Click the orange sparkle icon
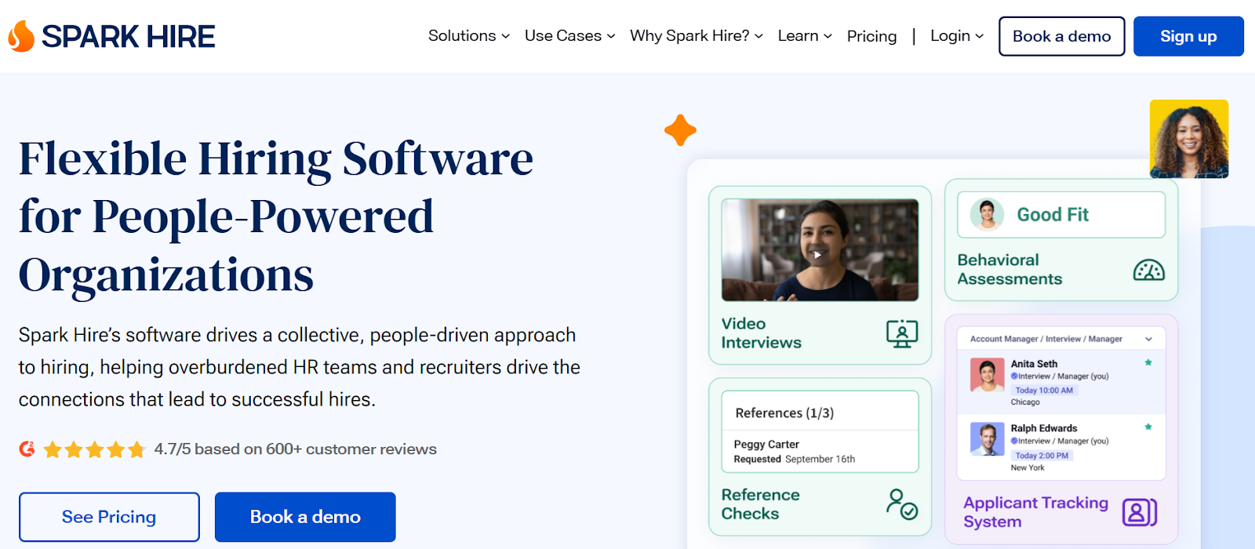 [x=680, y=130]
